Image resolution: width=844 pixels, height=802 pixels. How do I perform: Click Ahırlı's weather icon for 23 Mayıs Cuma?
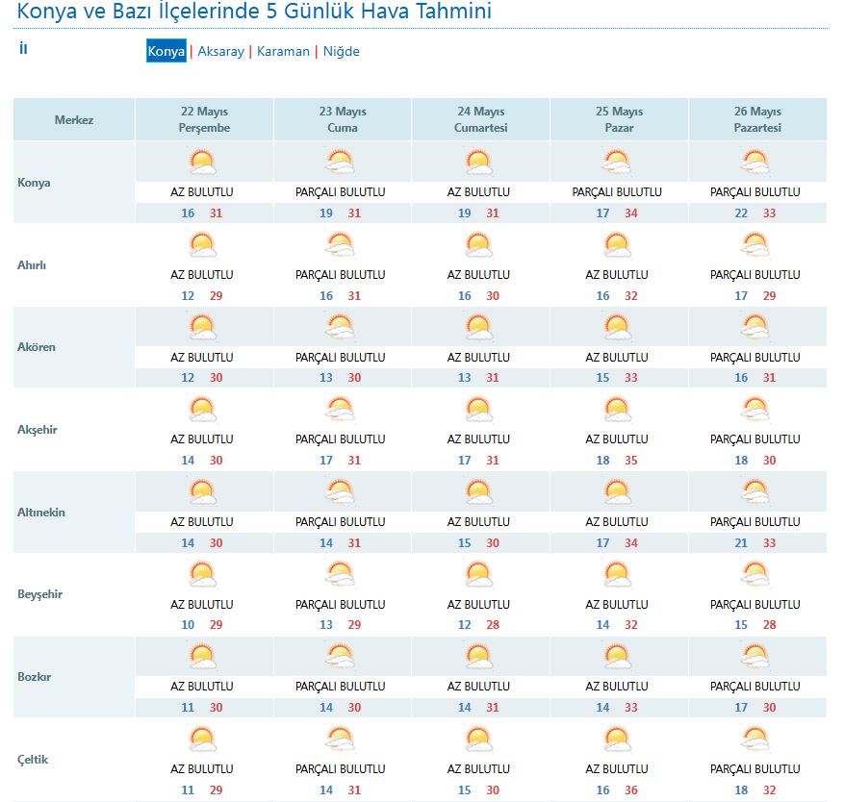[x=341, y=245]
